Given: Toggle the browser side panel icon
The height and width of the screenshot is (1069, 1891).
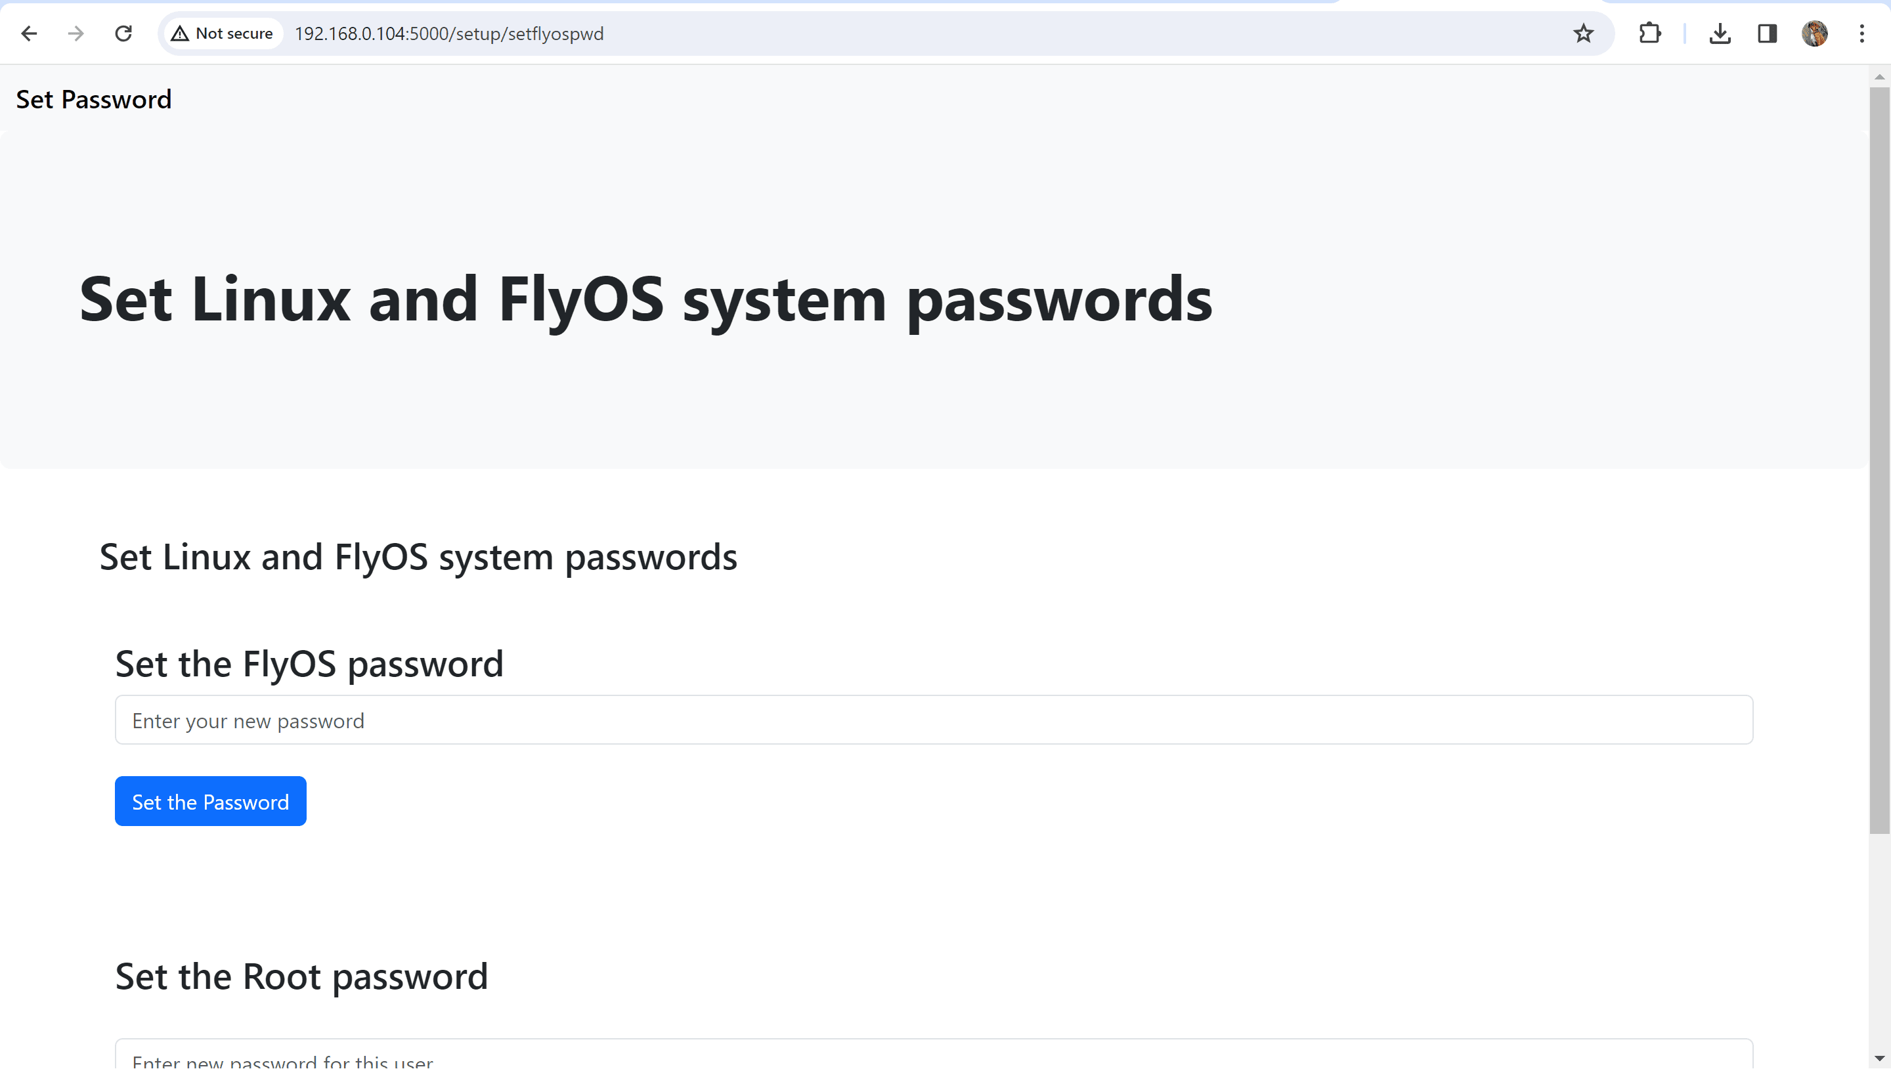Looking at the screenshot, I should point(1767,33).
